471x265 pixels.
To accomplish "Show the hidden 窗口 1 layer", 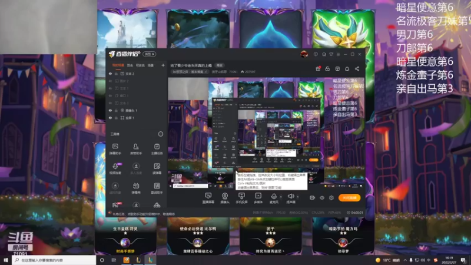I will (110, 96).
